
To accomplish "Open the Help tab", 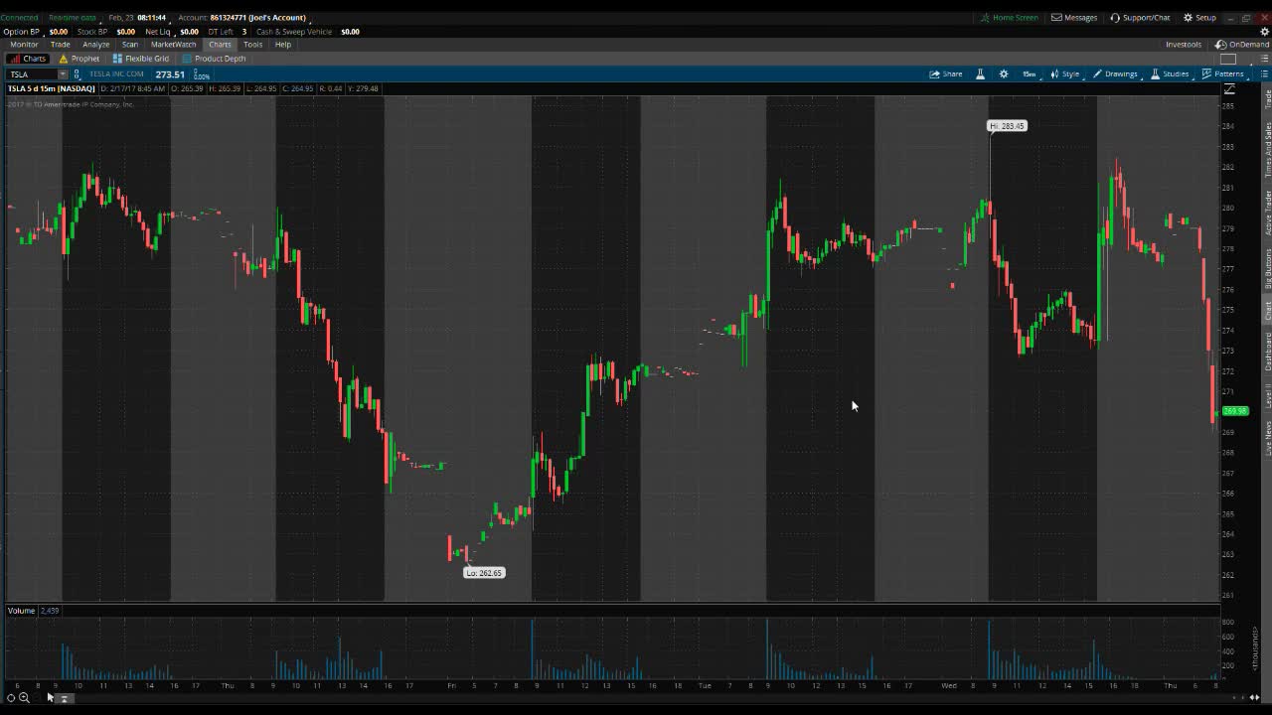I will [x=283, y=45].
